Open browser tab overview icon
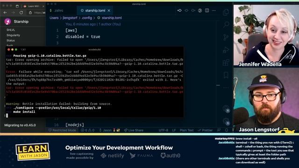This screenshot has height=168, width=299. [x=17, y=6]
